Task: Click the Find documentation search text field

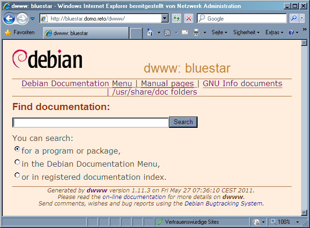Action: pyautogui.click(x=90, y=123)
